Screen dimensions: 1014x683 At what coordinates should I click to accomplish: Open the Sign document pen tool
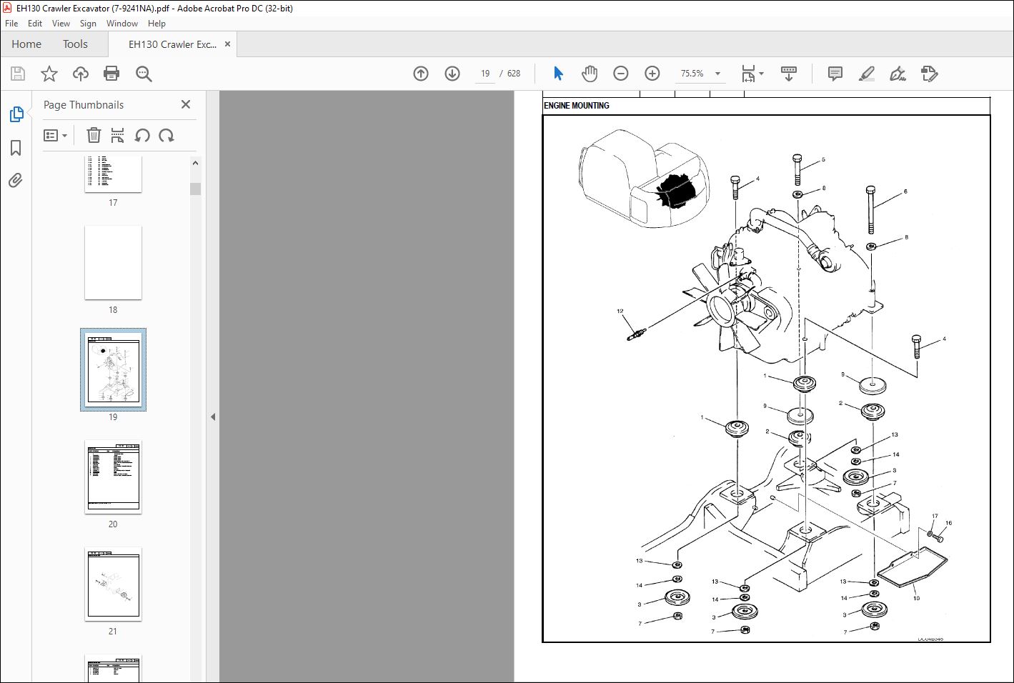click(x=898, y=74)
